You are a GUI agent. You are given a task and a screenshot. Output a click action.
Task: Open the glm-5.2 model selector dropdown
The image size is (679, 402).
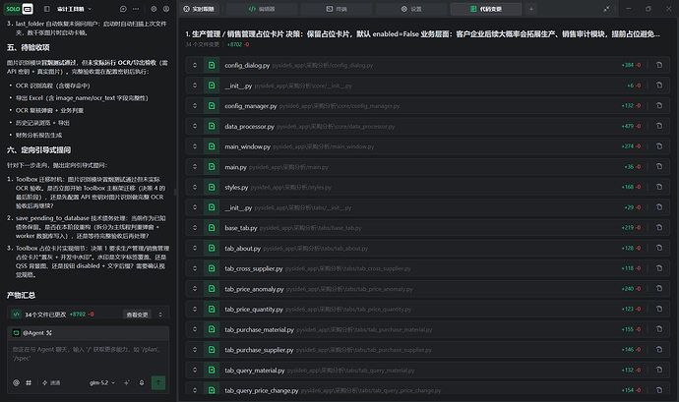coord(102,382)
